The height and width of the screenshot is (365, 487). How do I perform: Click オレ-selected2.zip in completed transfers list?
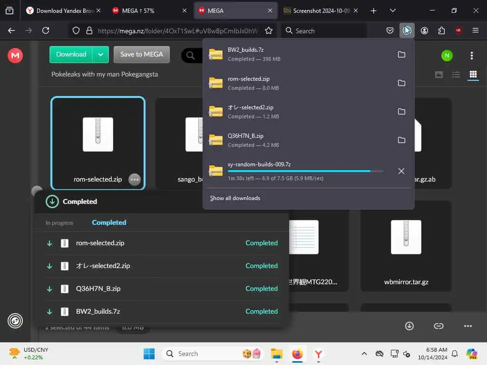click(x=162, y=266)
